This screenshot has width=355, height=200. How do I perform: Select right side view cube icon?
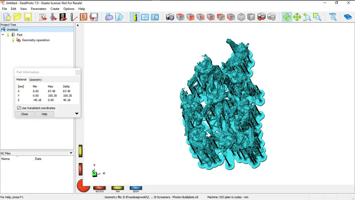[201, 17]
